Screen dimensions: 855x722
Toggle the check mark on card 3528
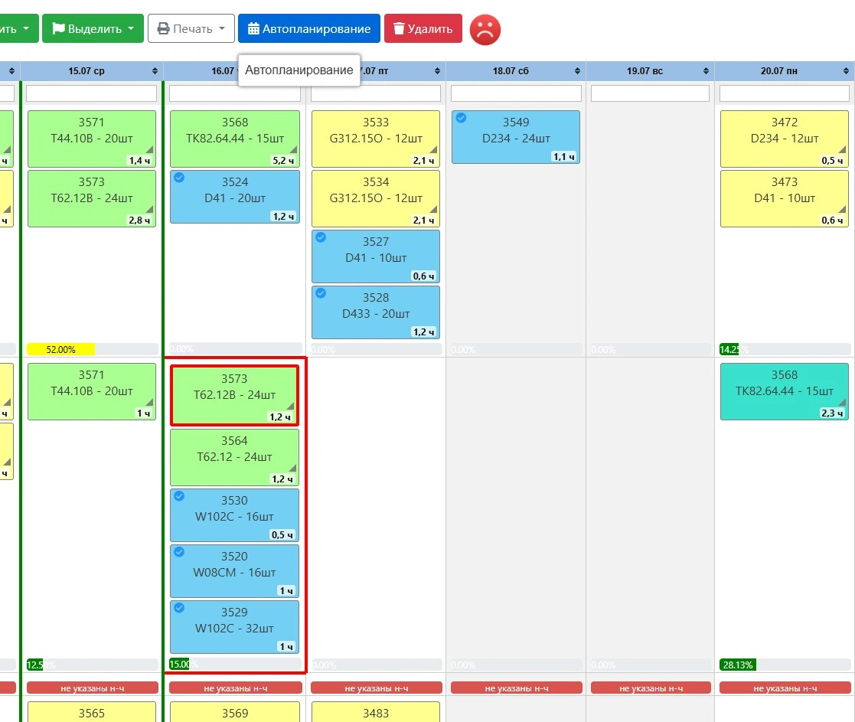tap(321, 292)
